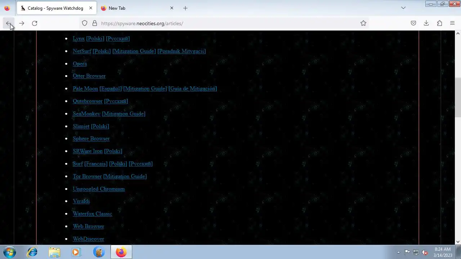Close the New Tab tab
461x259 pixels.
[172, 8]
